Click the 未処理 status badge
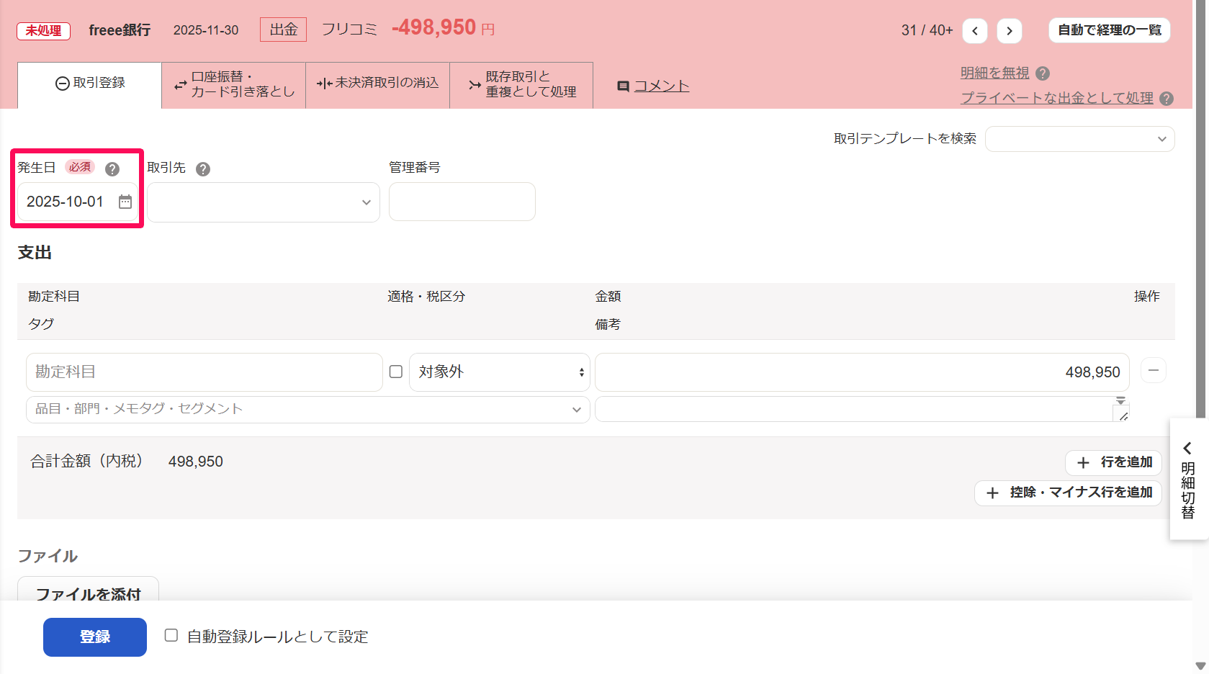The width and height of the screenshot is (1209, 674). coord(44,31)
